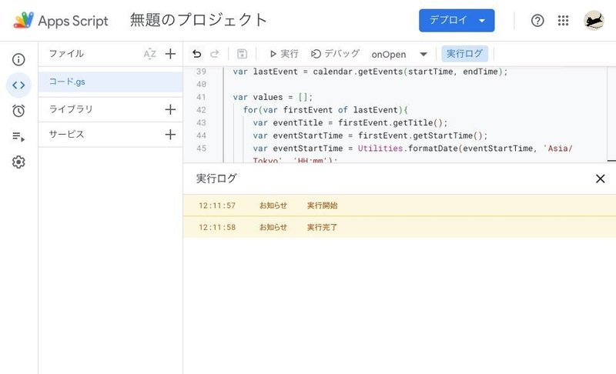This screenshot has width=616, height=374.
Task: Click the サービス section label
Action: 67,134
